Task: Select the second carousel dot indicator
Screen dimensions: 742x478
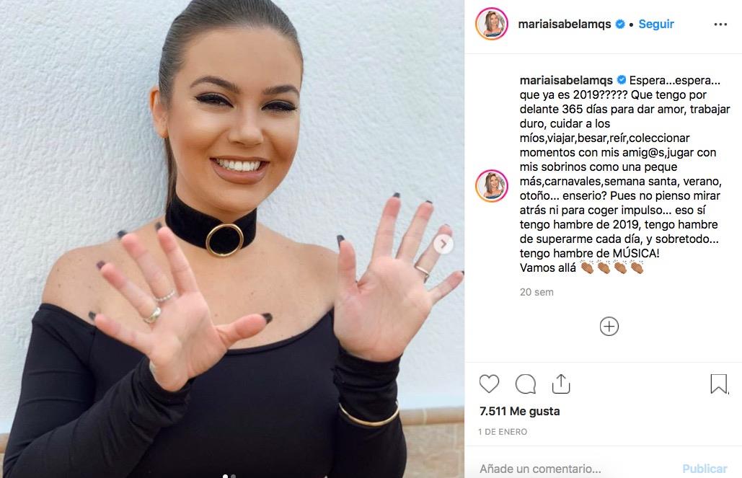Action: 234,476
